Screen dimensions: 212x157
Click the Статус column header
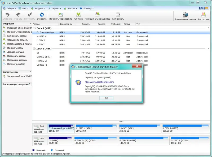pyautogui.click(x=128, y=24)
